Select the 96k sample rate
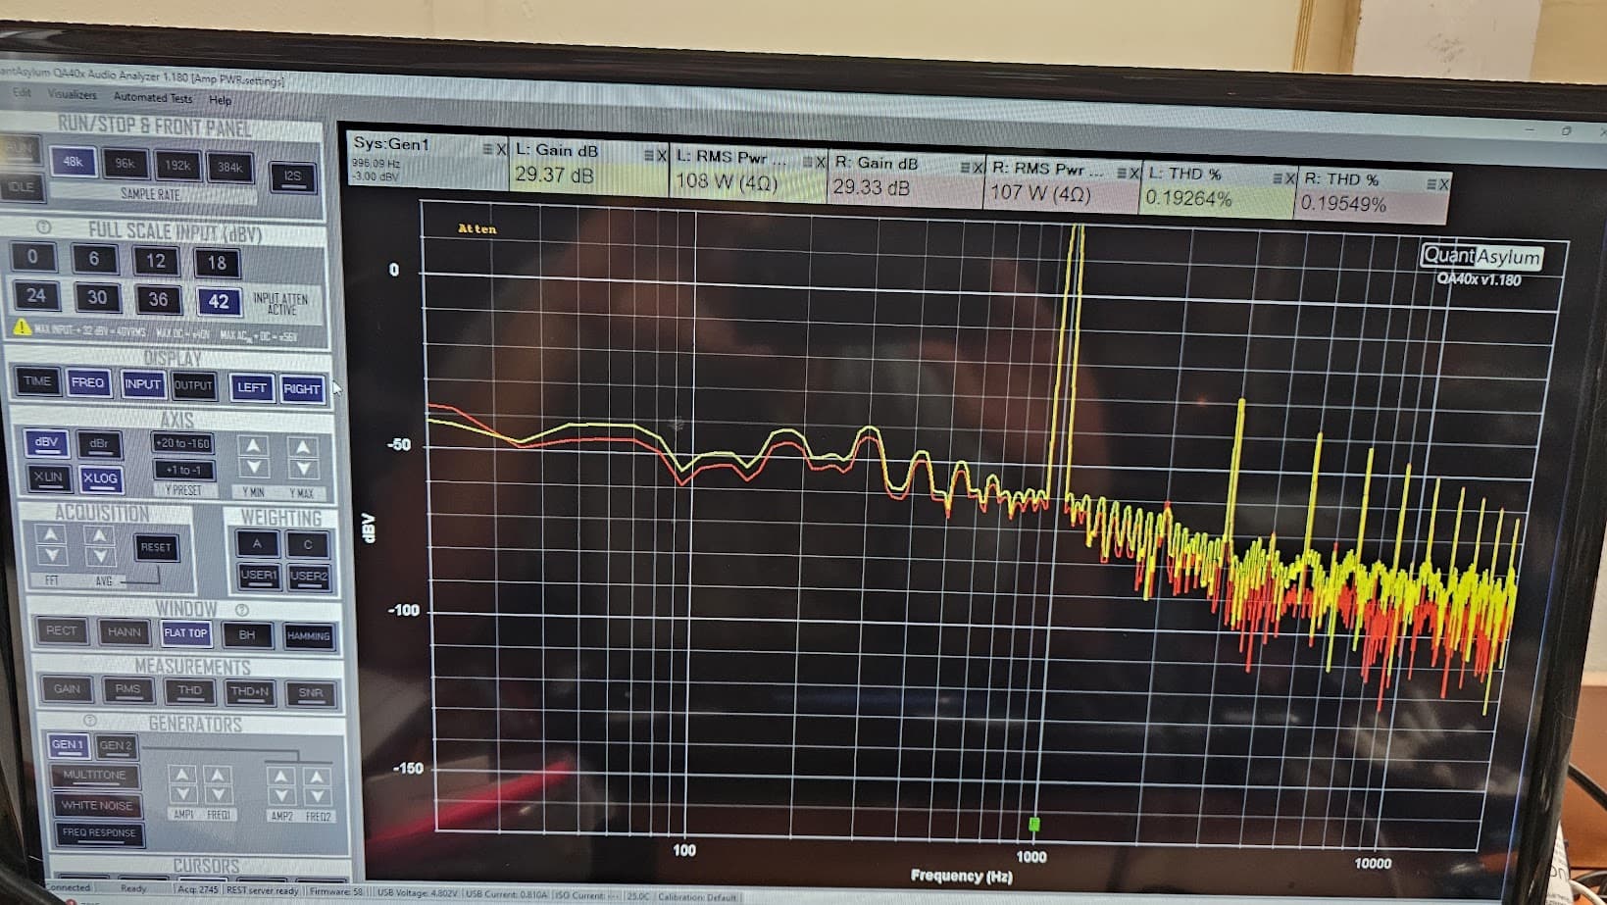This screenshot has height=905, width=1607. click(x=125, y=163)
